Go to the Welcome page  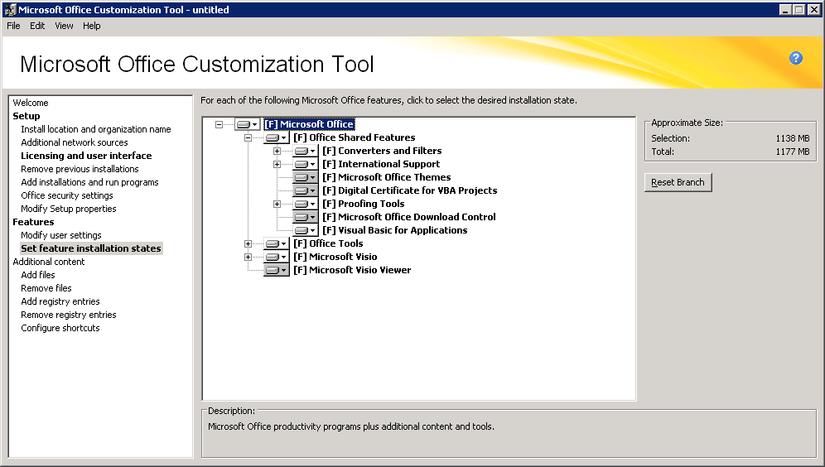[x=31, y=103]
